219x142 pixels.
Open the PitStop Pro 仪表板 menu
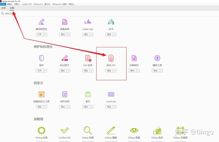point(60,4)
